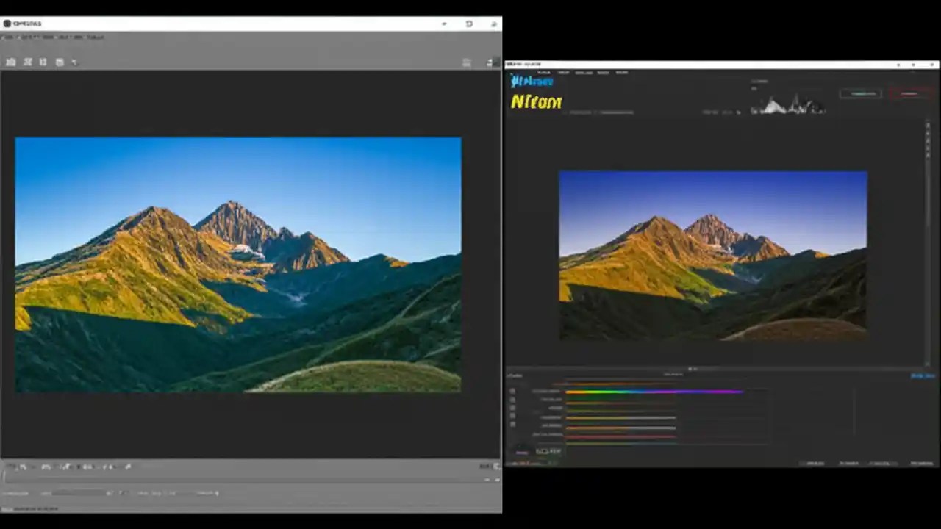The image size is (941, 529).
Task: Open the panel options icon above the preview
Action: [x=467, y=62]
